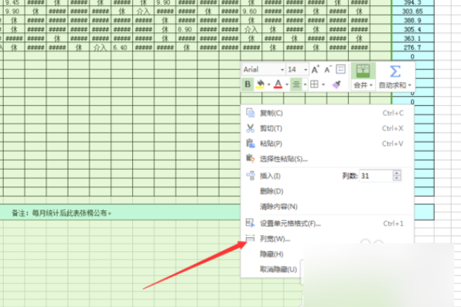Click the AutoSum sigma icon
This screenshot has width=461, height=307.
(x=395, y=71)
